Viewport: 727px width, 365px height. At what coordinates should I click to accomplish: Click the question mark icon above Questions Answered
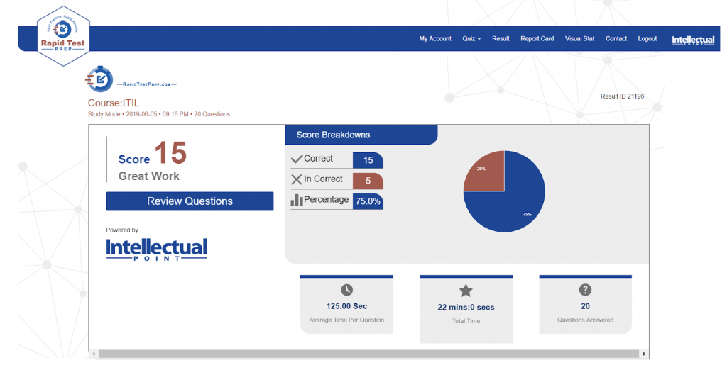click(585, 290)
